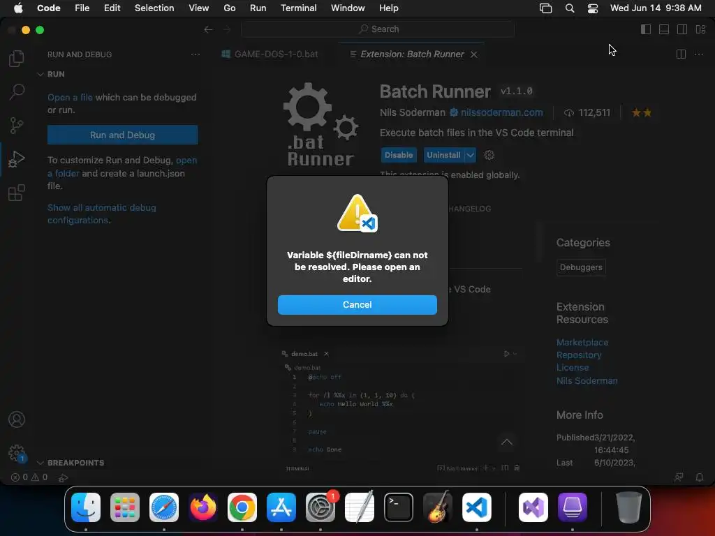Click the feedback icon in status bar
Viewport: 715px width, 536px height.
tap(679, 477)
